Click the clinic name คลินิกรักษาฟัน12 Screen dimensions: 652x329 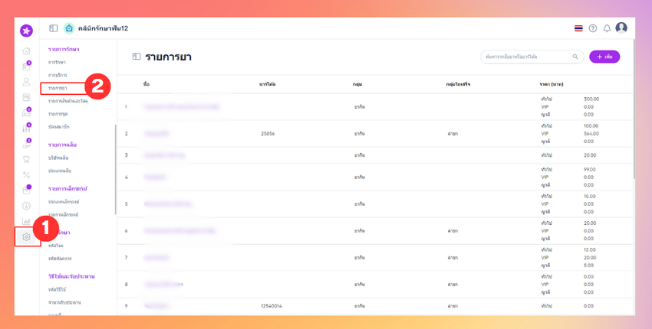[x=102, y=28]
